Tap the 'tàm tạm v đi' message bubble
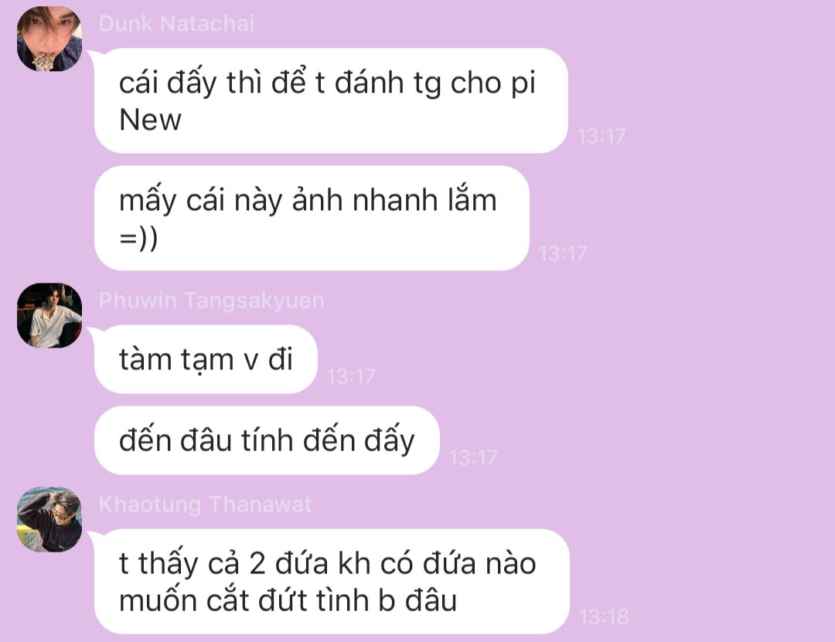This screenshot has height=642, width=835. coord(206,359)
